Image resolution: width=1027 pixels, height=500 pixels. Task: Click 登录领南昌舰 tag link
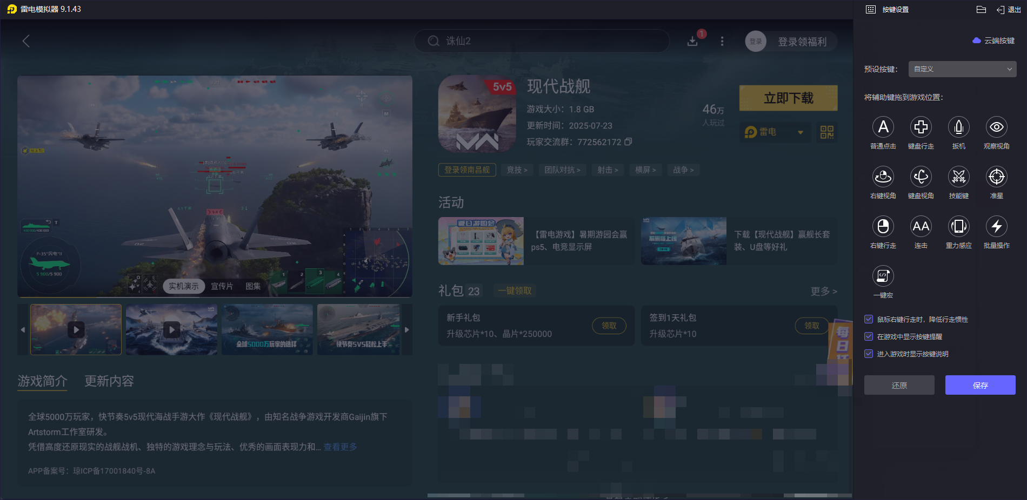tap(467, 170)
